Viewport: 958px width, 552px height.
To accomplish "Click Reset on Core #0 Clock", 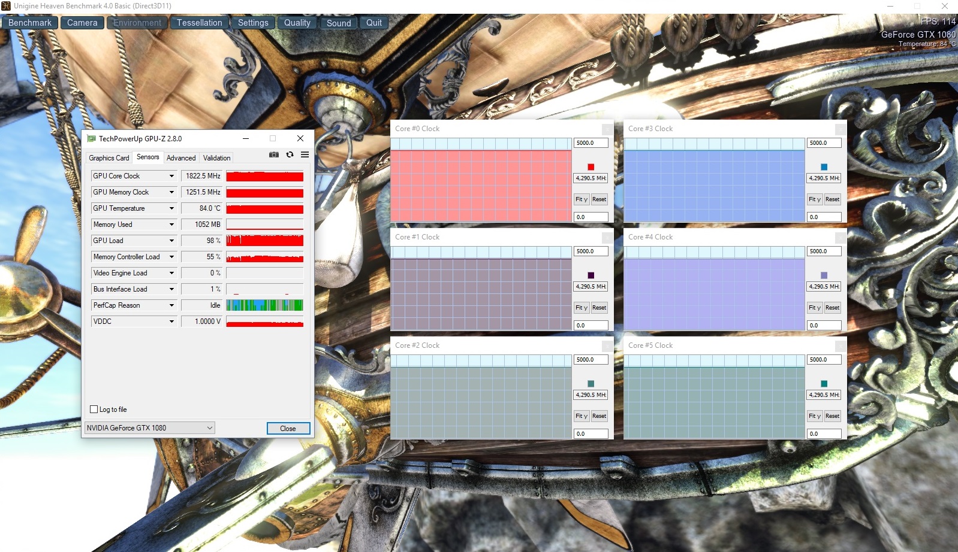I will 599,199.
